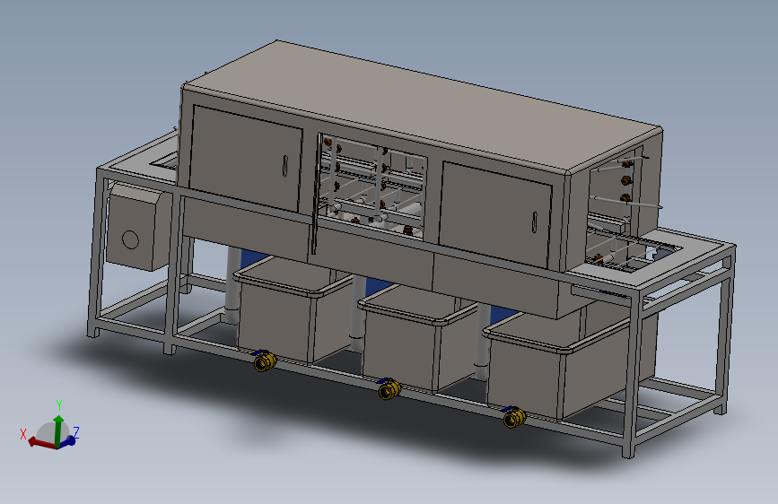778x504 pixels.
Task: Select the right cabinet door's slot handle
Action: tap(535, 222)
